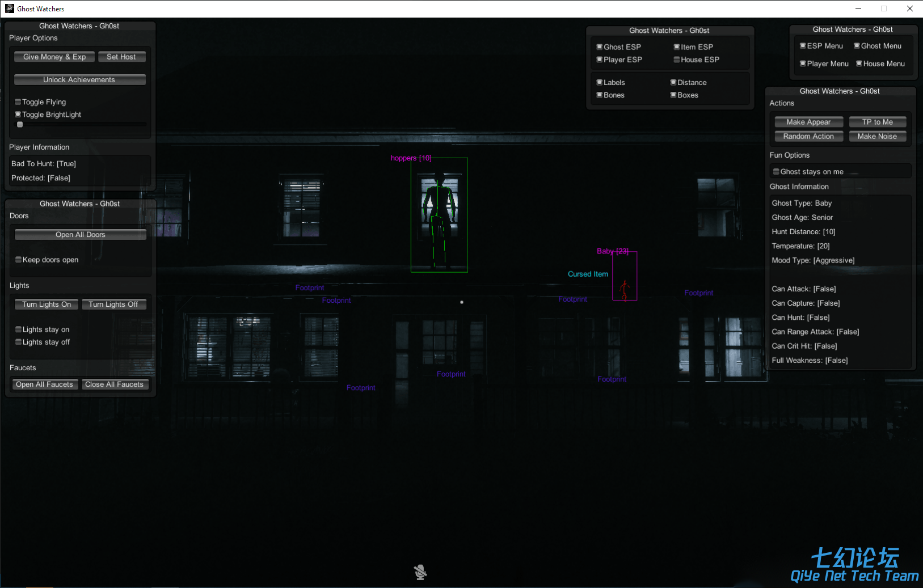Click Give Money & Exp button
923x588 pixels.
click(54, 57)
